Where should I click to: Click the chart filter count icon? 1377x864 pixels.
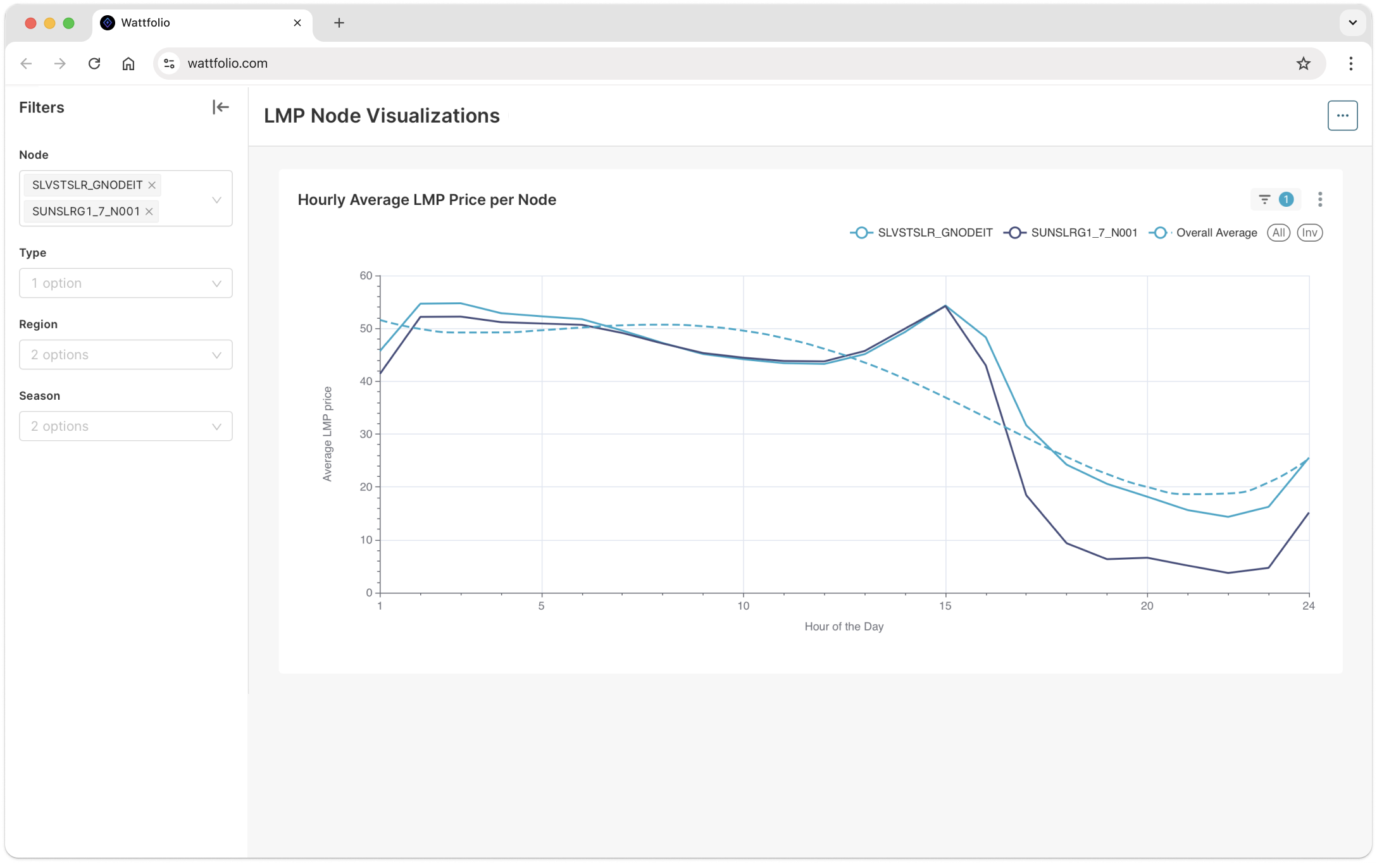point(1275,199)
